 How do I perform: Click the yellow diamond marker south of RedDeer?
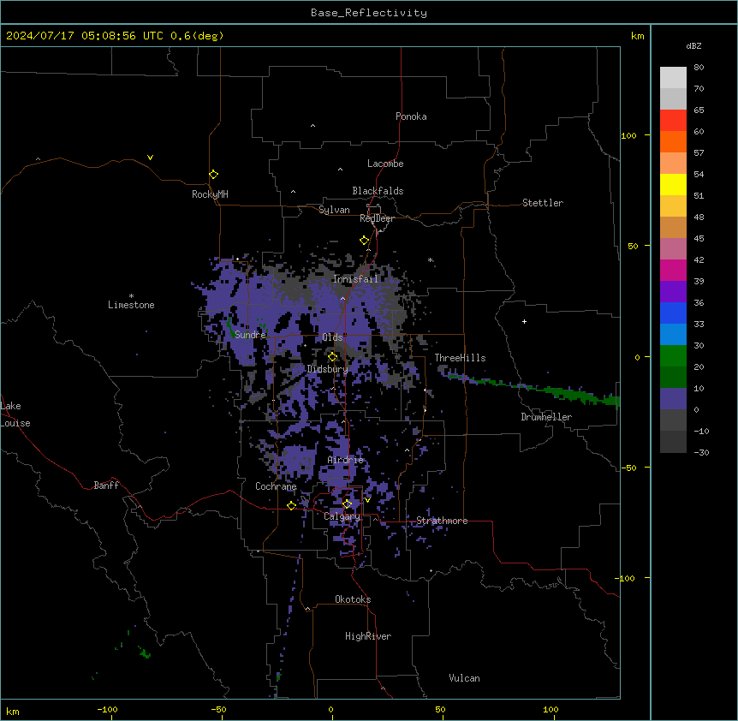coord(365,241)
